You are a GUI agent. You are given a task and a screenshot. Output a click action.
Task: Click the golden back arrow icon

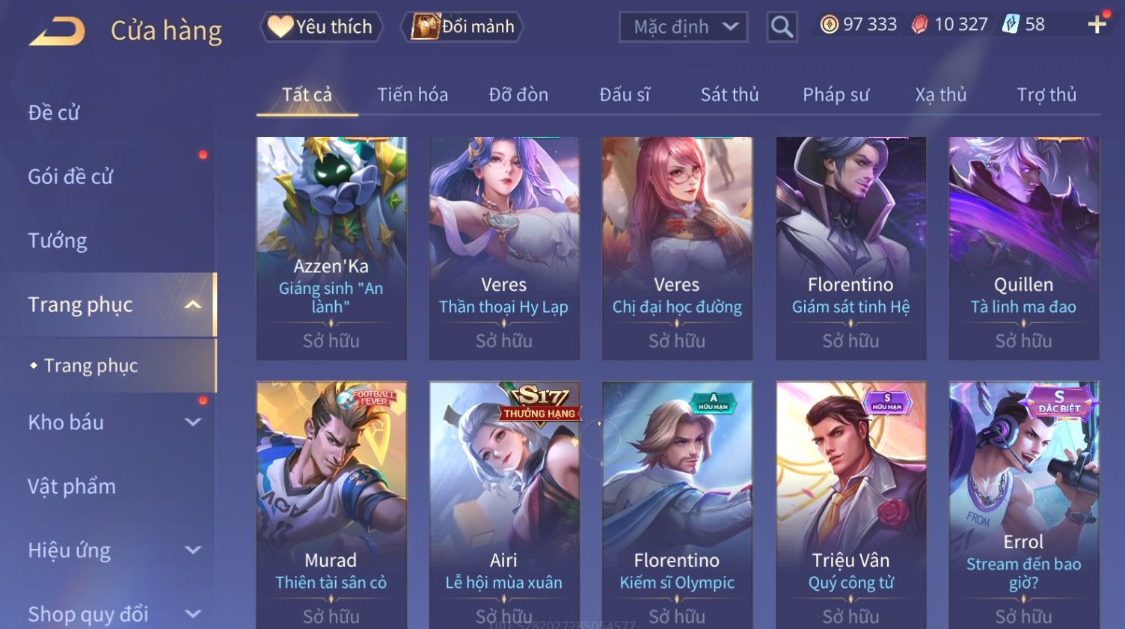(57, 31)
